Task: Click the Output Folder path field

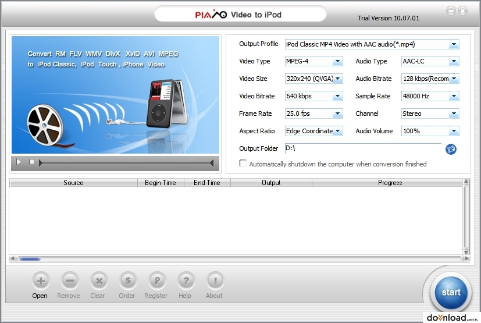Action: click(x=363, y=148)
